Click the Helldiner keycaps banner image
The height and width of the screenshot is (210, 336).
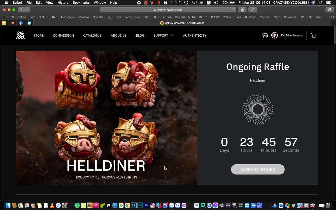(106, 118)
